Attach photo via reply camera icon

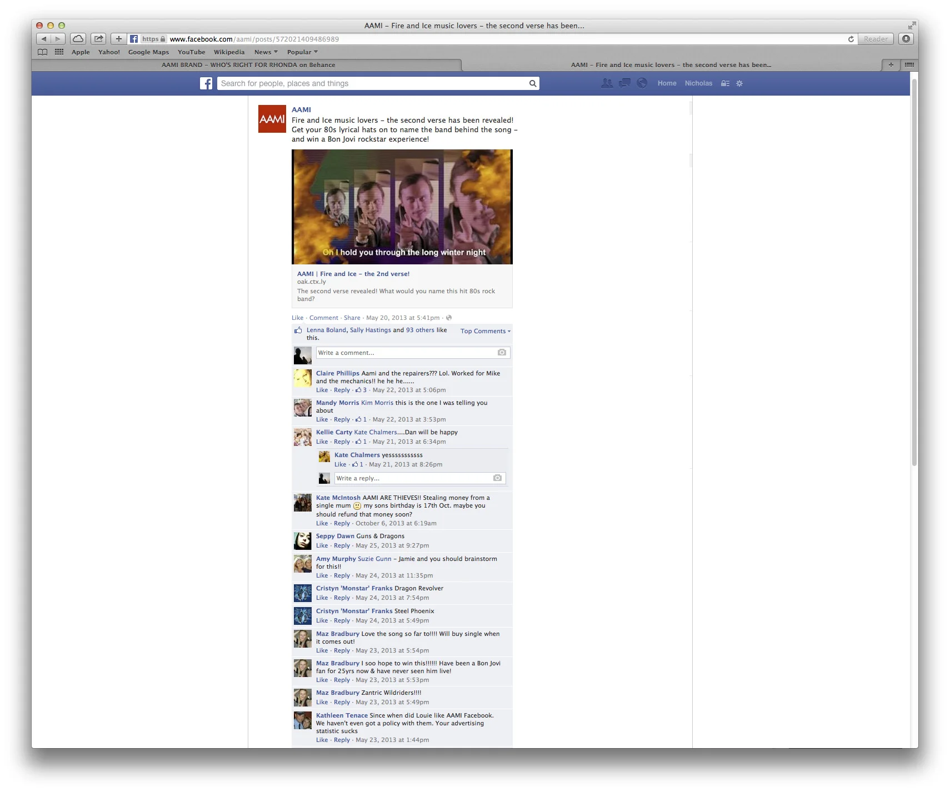click(498, 478)
